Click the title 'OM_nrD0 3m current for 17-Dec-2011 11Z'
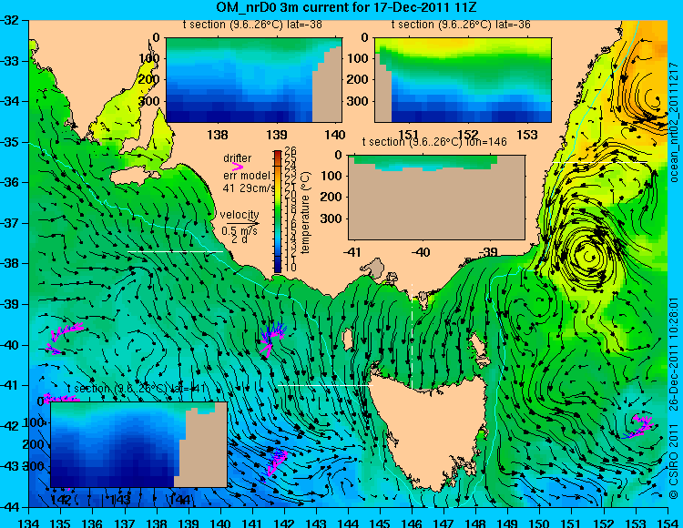Viewport: 683px width, 528px height. [x=345, y=7]
